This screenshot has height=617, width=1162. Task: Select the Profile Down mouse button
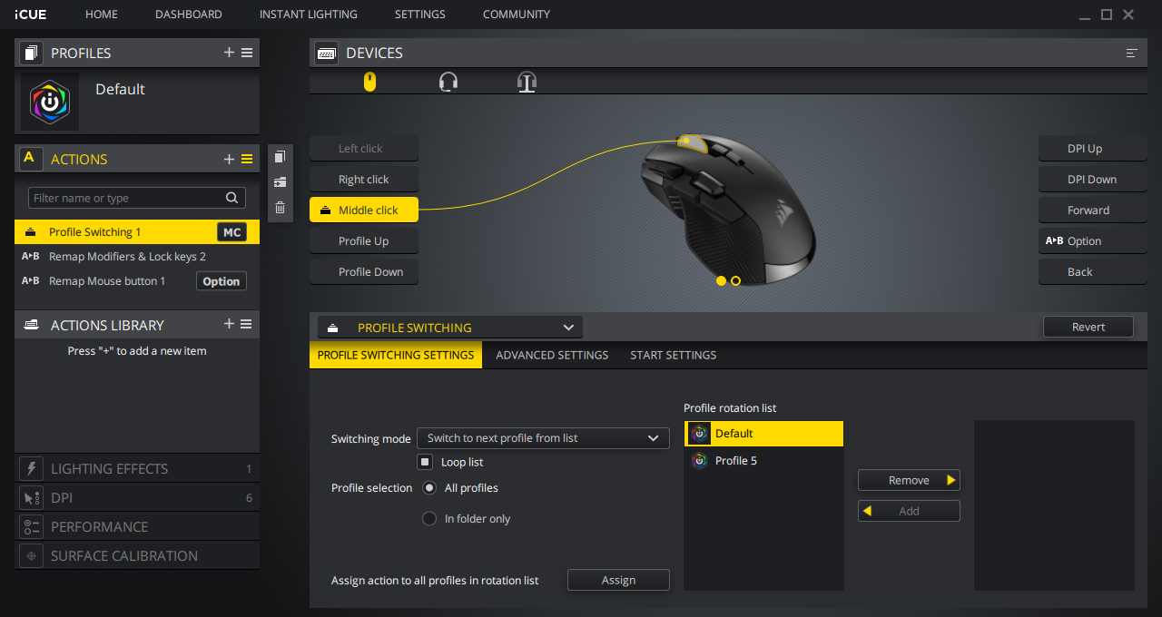(x=364, y=271)
